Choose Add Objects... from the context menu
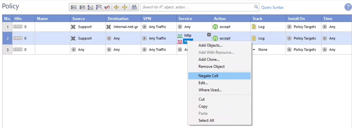This screenshot has width=352, height=128. 210,45
